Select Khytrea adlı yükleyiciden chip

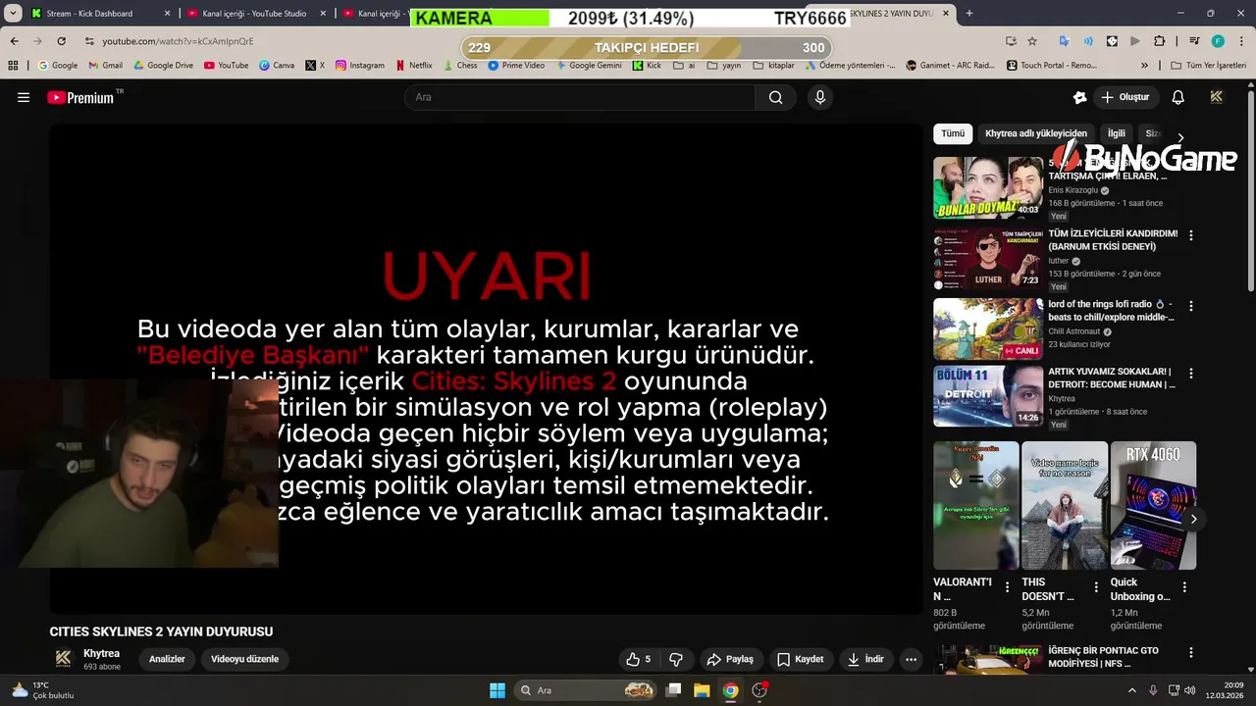pyautogui.click(x=1036, y=133)
